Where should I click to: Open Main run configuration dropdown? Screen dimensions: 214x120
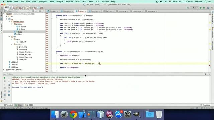[195, 8]
